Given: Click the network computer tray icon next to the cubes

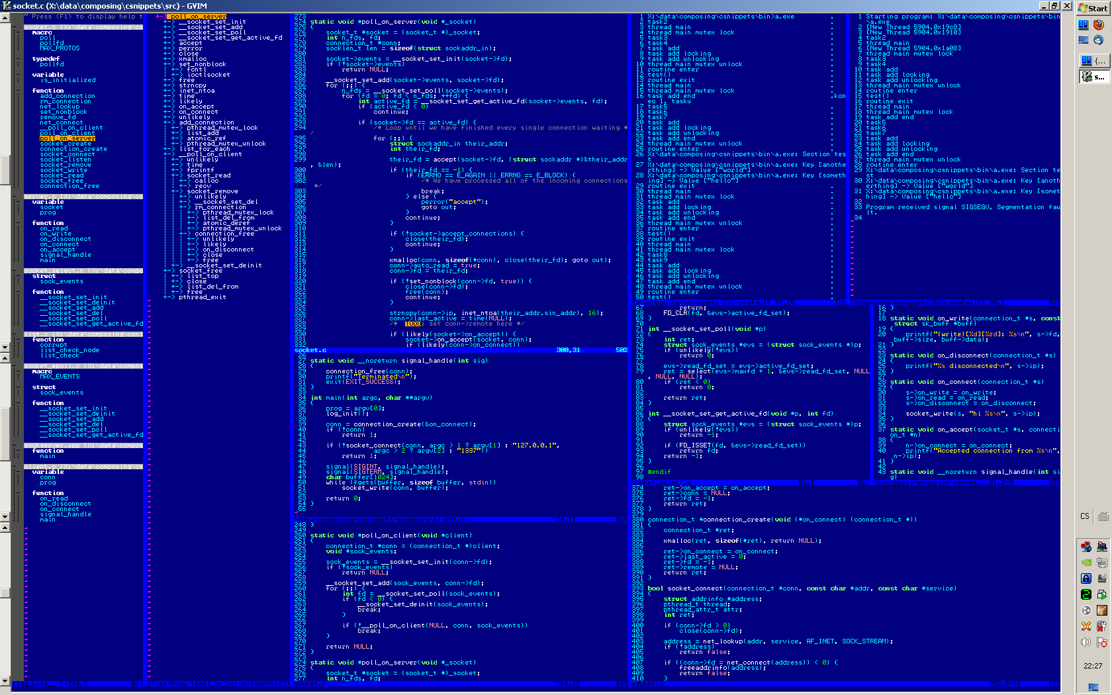Looking at the screenshot, I should (1102, 547).
